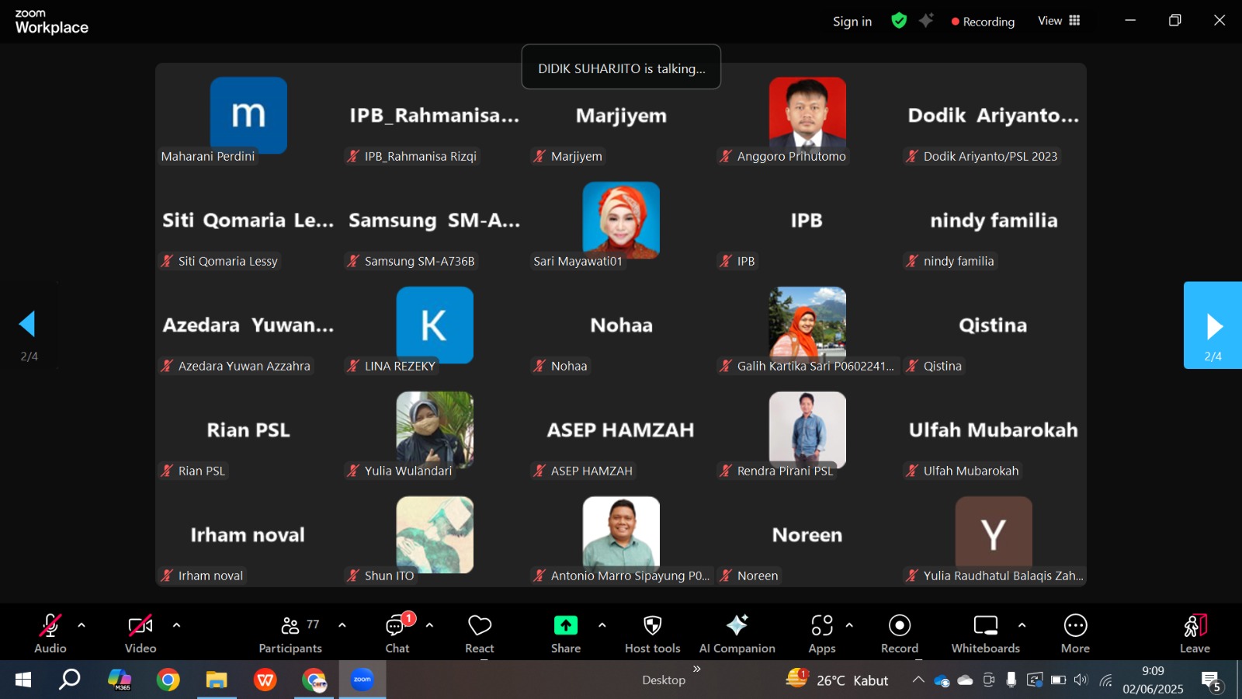Toggle meeting Record button

899,632
